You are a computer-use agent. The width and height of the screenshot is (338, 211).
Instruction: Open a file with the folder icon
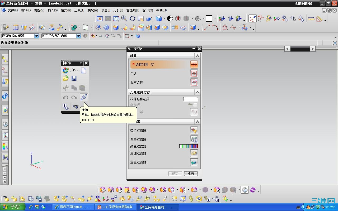click(66, 79)
